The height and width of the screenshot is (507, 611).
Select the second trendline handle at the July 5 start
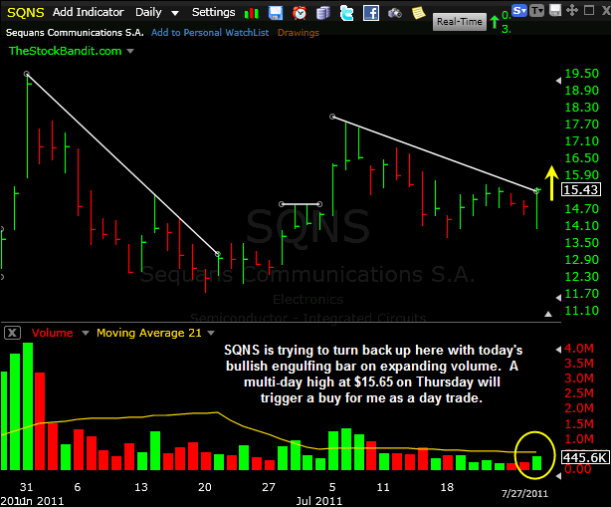[332, 117]
